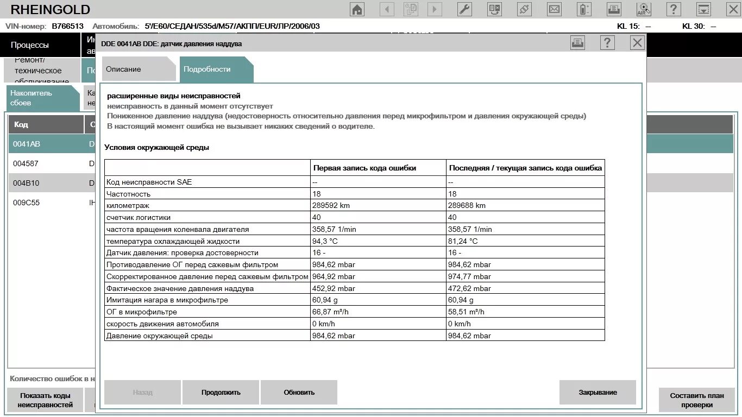This screenshot has width=742, height=417.
Task: Open the AIR search icon
Action: pyautogui.click(x=644, y=9)
